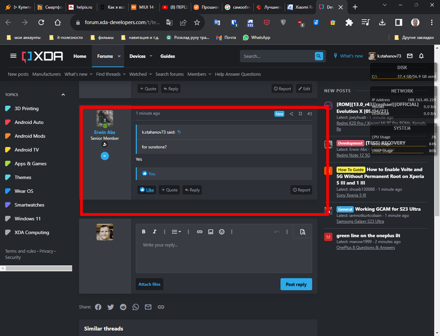Screen dimensions: 440x336
Task: Go to New posts sub-navigation
Action: coord(18,74)
